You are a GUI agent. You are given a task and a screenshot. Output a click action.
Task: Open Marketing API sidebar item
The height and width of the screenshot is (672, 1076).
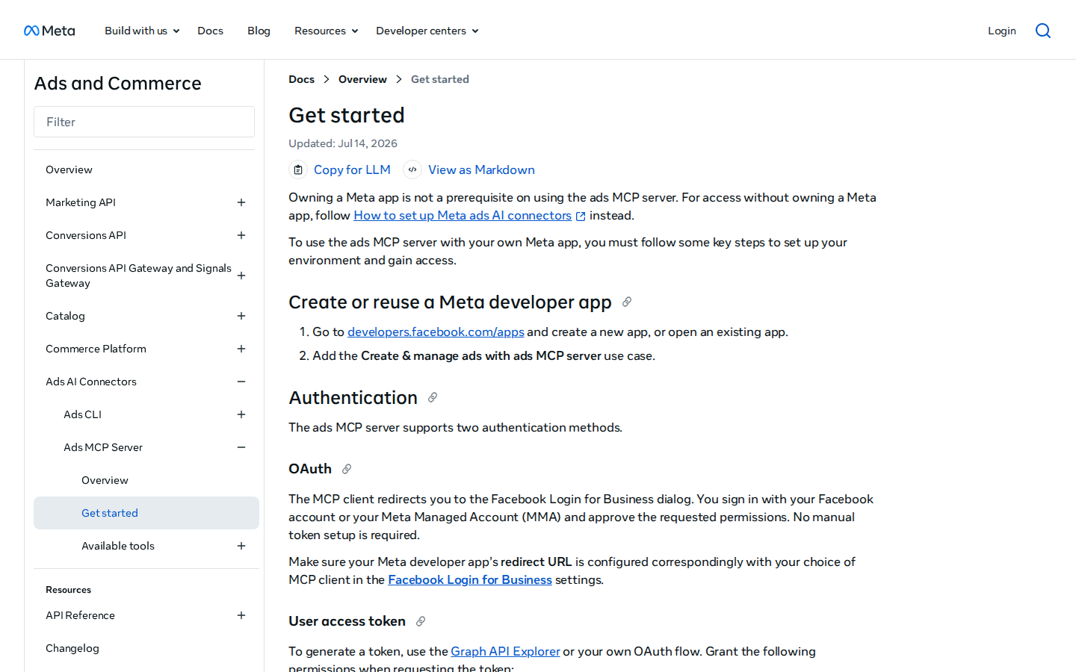pos(81,202)
